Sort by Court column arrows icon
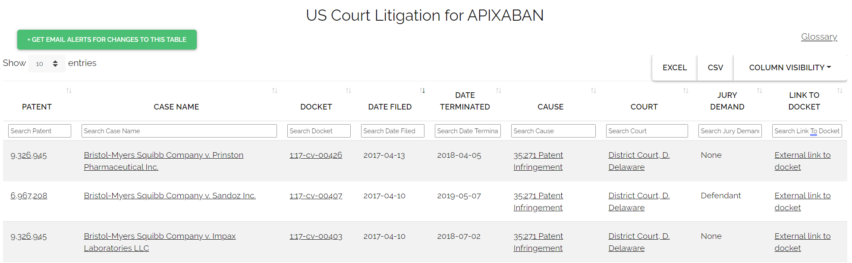The image size is (852, 263). click(686, 91)
